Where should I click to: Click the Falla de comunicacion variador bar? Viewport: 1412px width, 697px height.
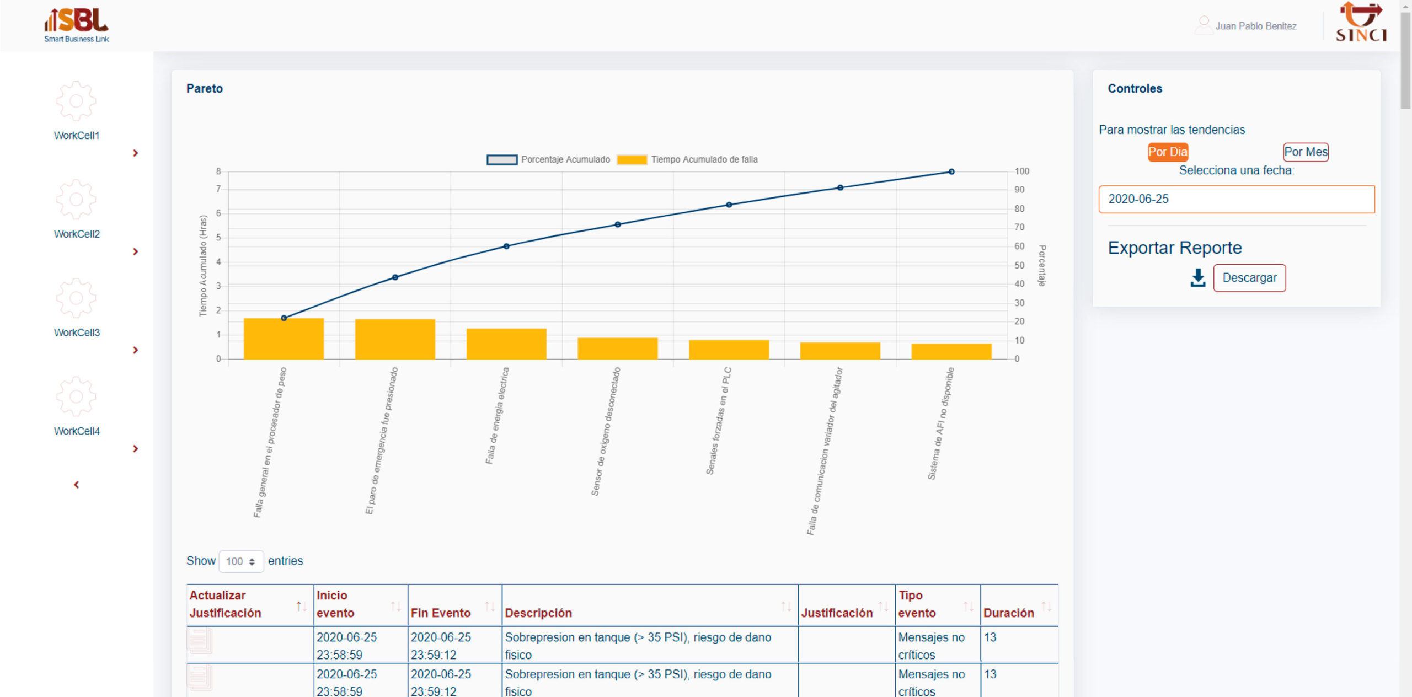click(x=840, y=351)
